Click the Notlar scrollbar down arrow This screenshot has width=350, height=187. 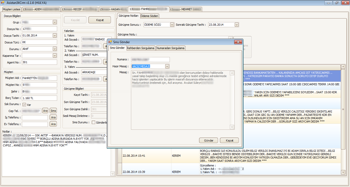coord(112,174)
